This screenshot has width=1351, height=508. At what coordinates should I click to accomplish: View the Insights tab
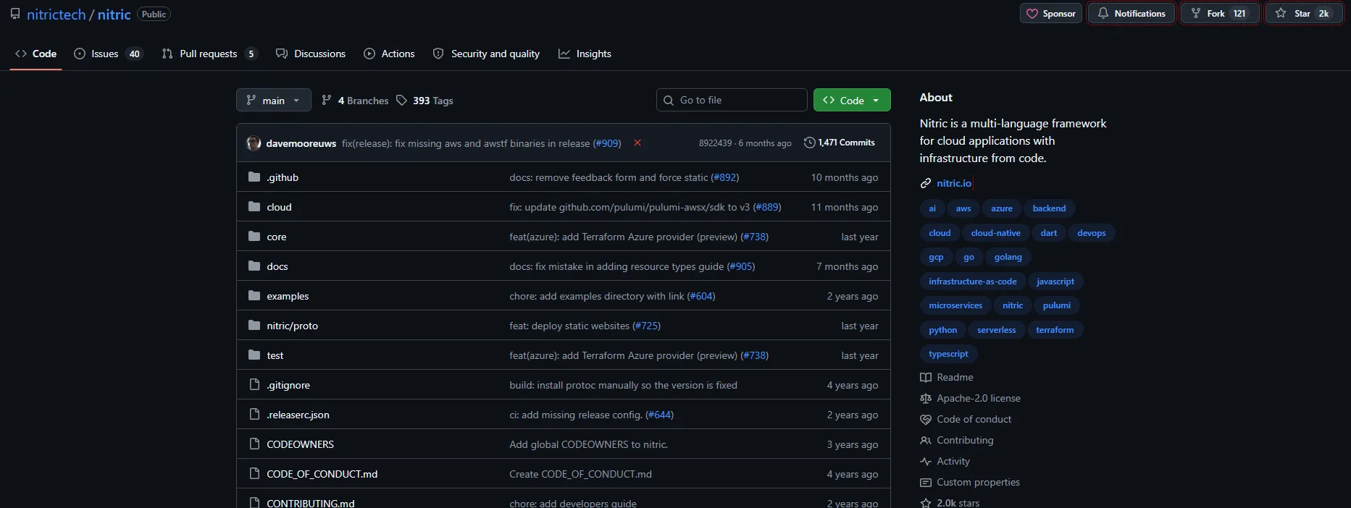[x=585, y=54]
